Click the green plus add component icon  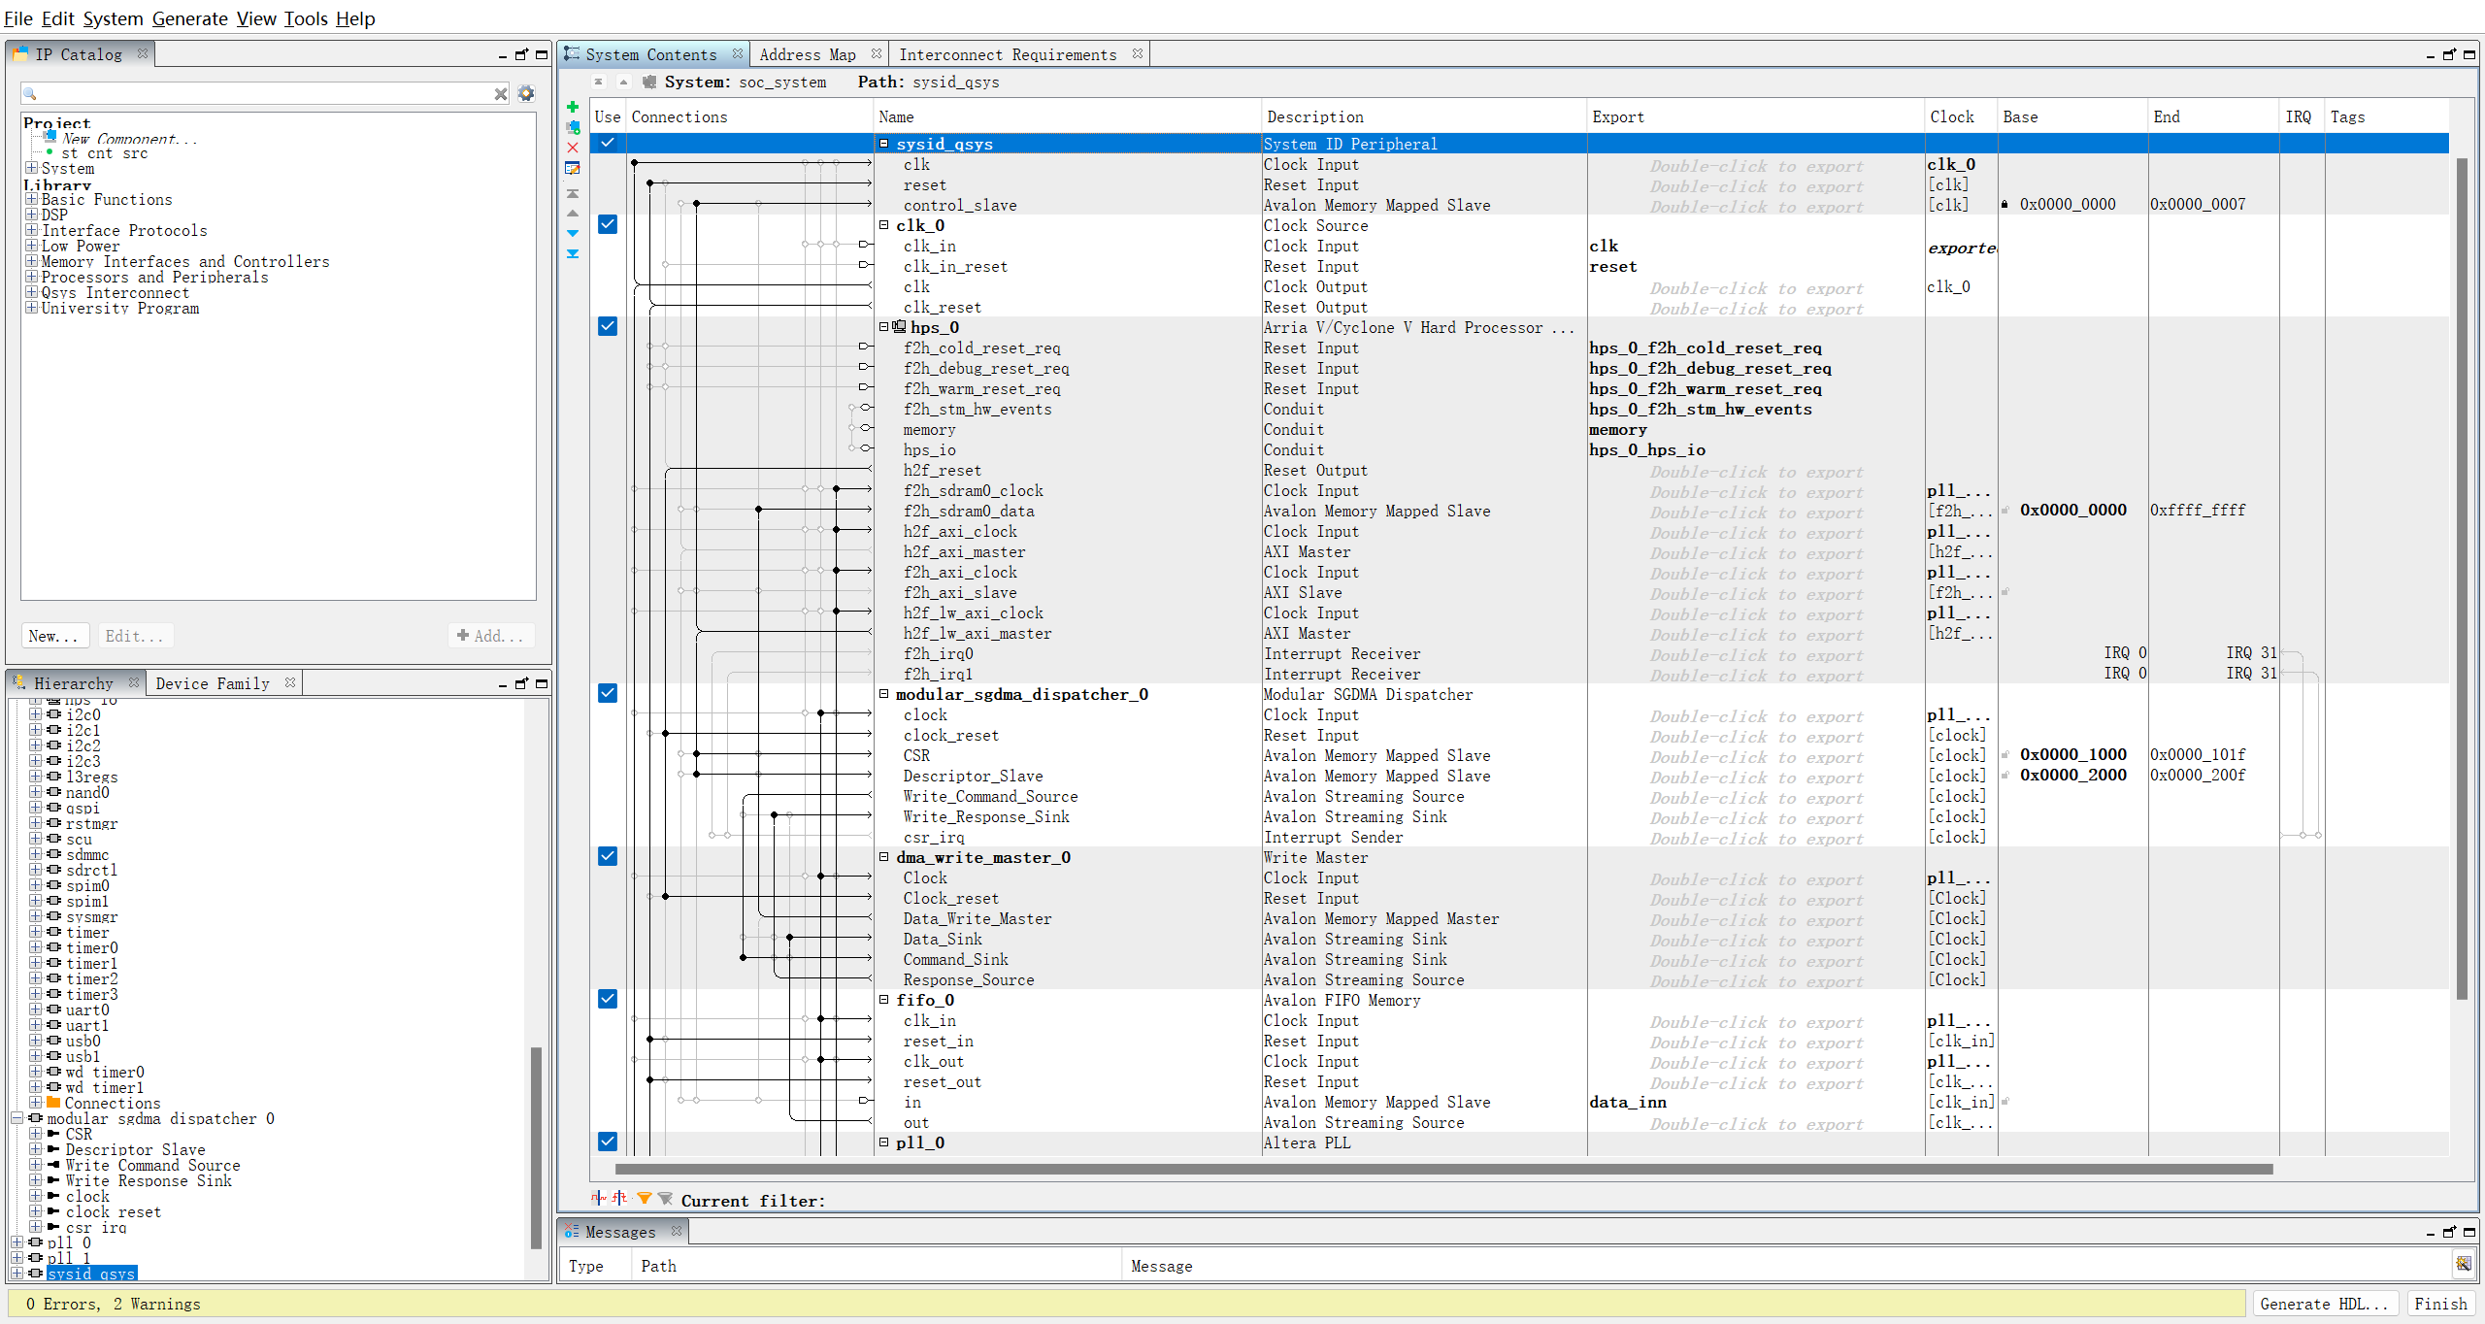573,107
